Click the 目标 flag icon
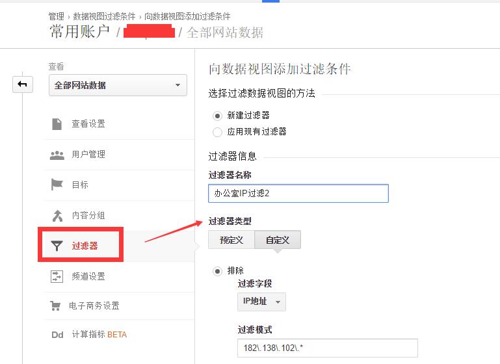 click(x=57, y=185)
